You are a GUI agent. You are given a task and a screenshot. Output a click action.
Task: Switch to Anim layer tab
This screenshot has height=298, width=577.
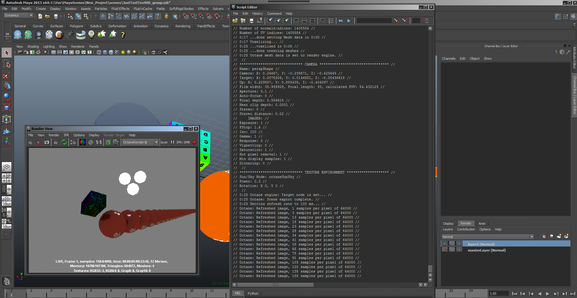482,224
